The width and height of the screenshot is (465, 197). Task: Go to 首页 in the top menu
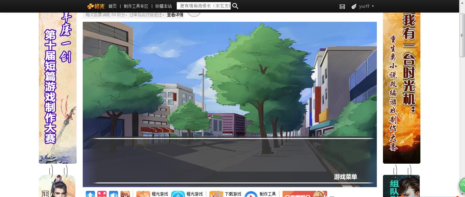(x=112, y=6)
